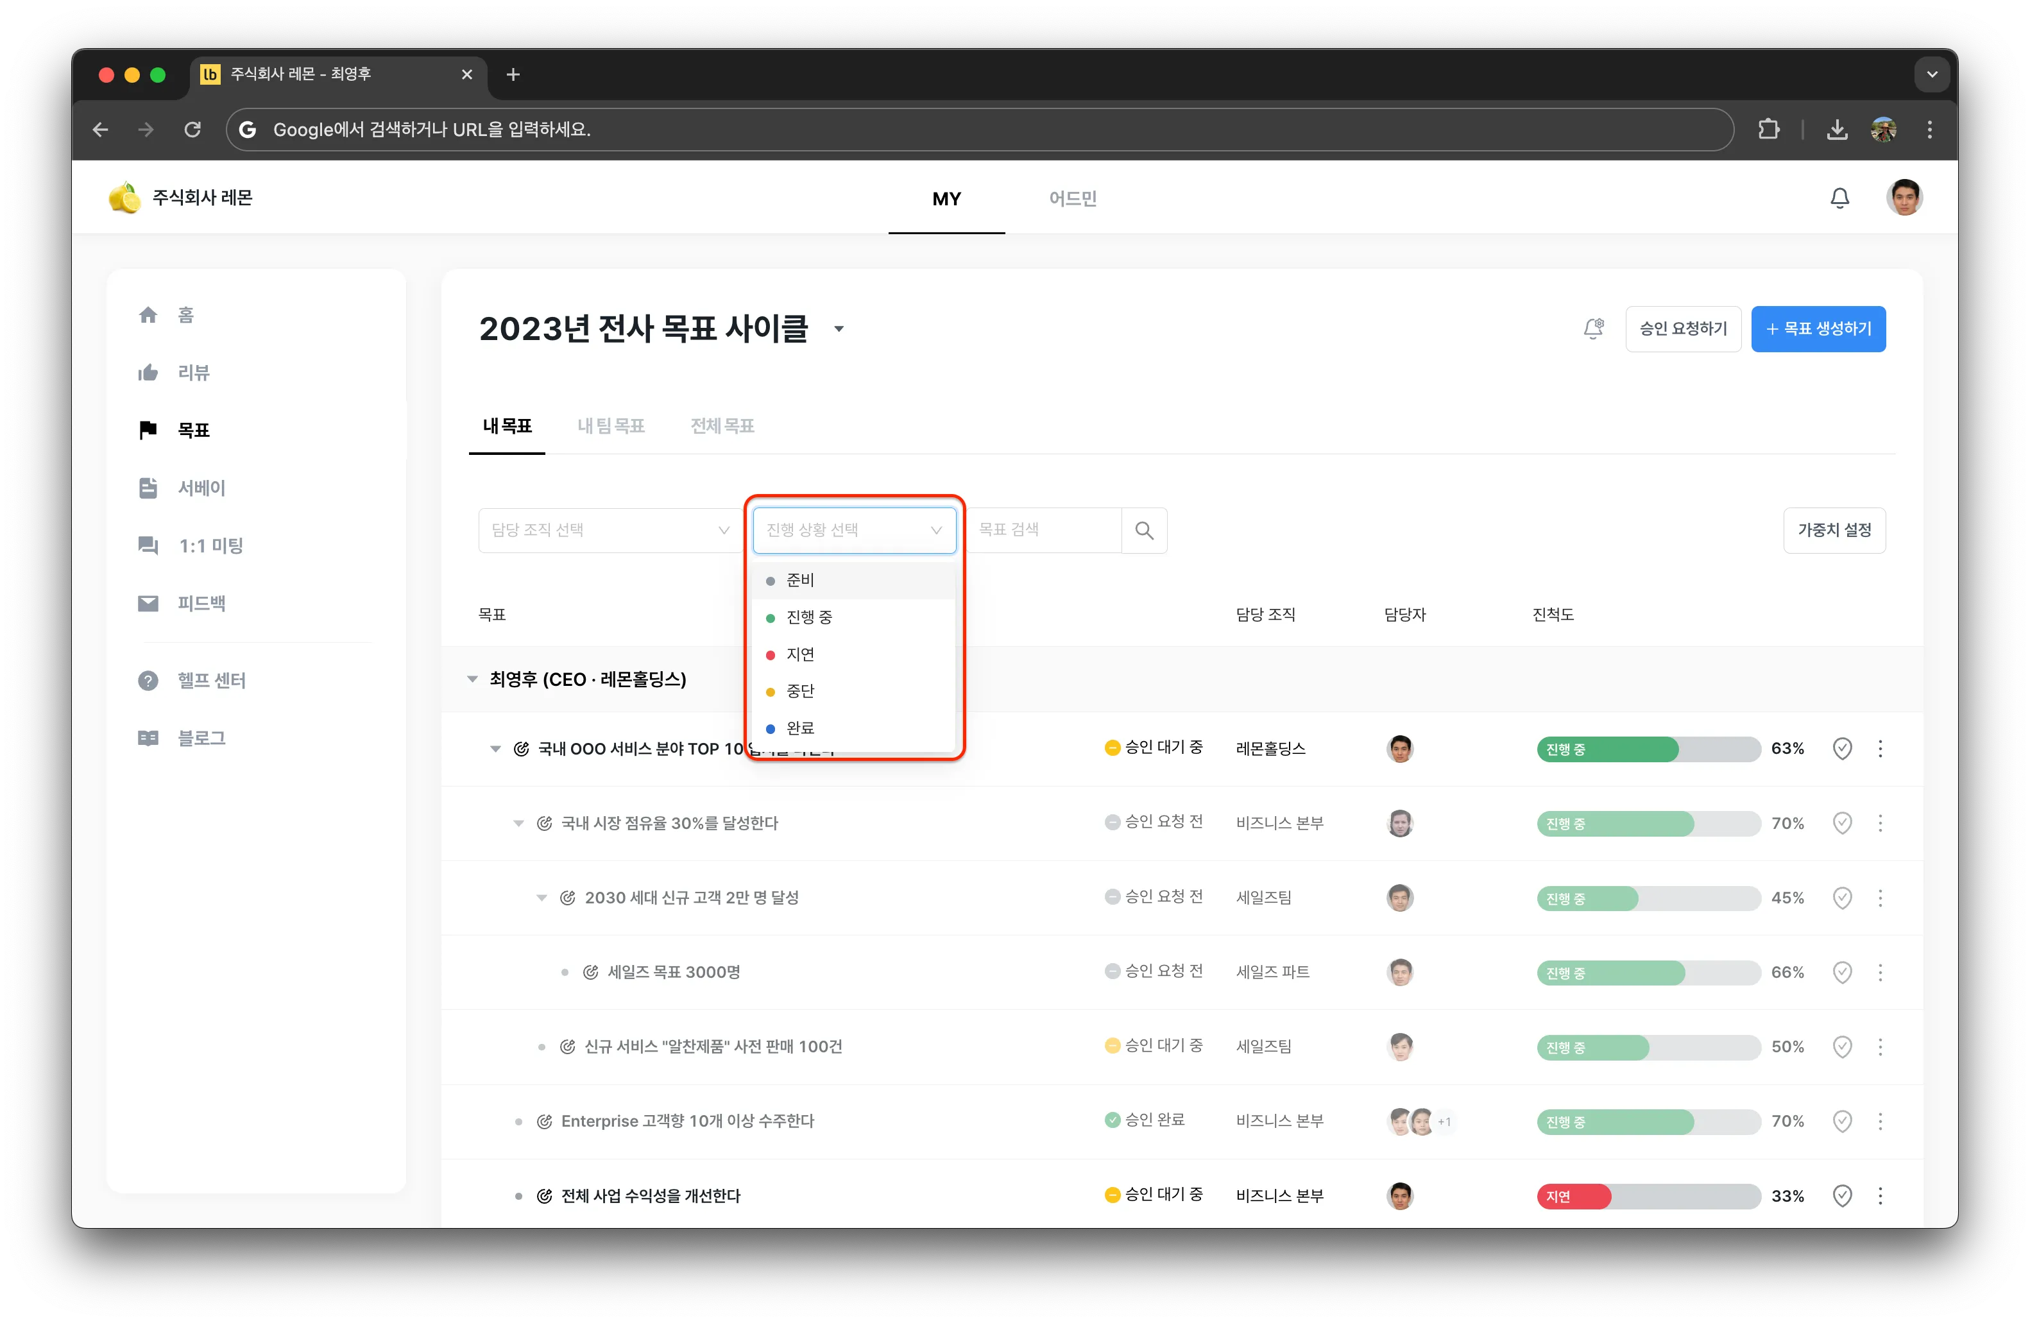This screenshot has height=1323, width=2030.
Task: Reload the page with the refresh icon
Action: coord(192,130)
